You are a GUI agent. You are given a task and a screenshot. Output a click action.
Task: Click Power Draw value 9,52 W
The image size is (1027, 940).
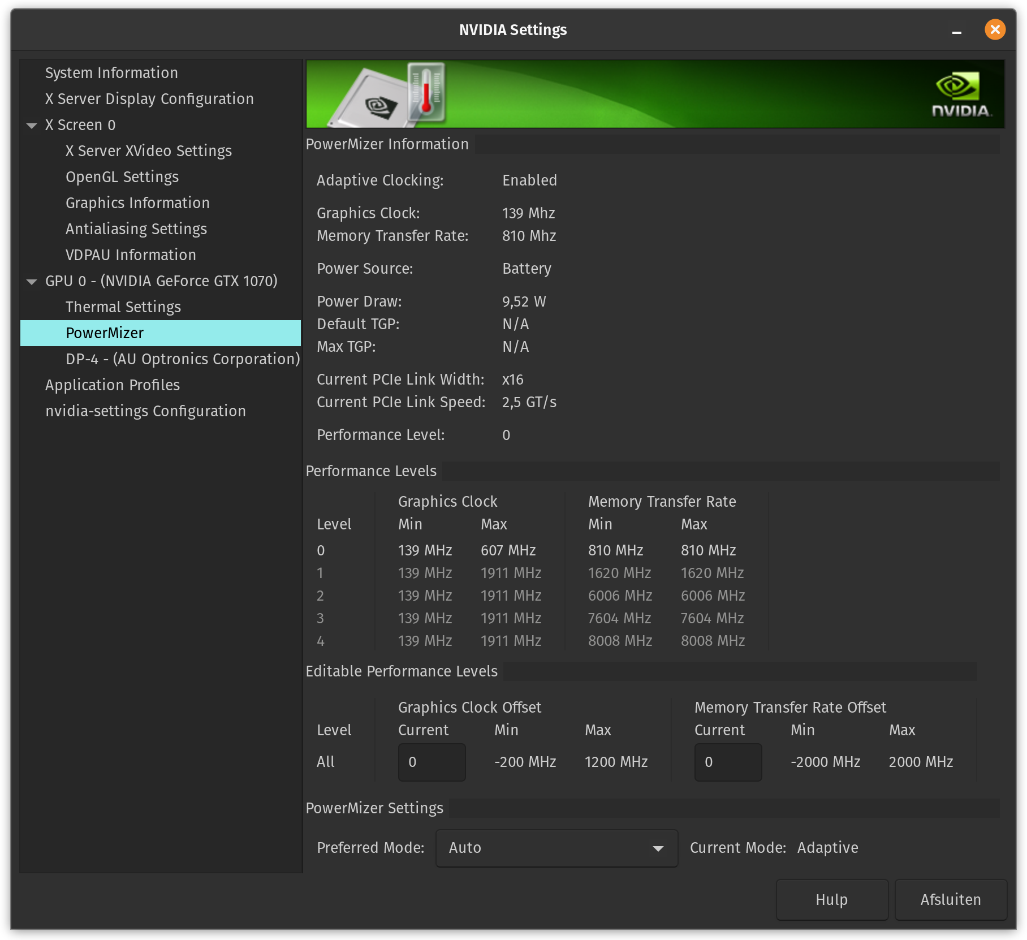tap(524, 301)
